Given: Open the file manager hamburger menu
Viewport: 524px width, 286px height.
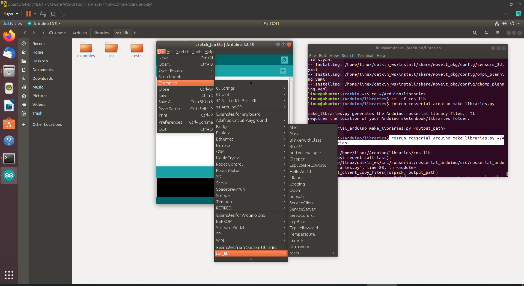Looking at the screenshot, I should point(497,33).
